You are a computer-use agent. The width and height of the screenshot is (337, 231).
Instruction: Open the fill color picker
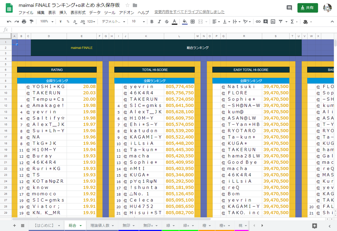[185, 22]
